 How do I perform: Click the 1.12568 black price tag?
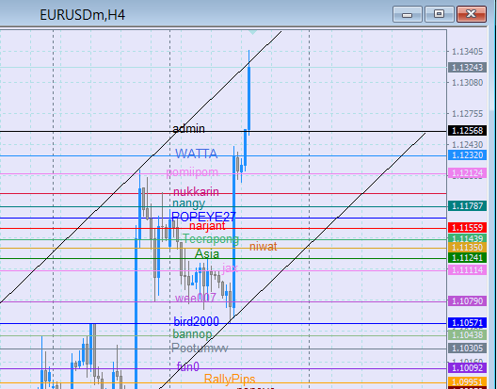[467, 130]
